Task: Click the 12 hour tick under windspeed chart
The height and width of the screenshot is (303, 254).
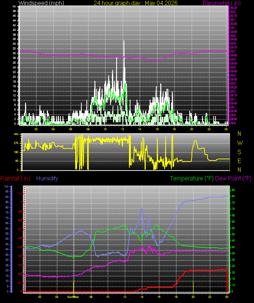Action: [122, 129]
